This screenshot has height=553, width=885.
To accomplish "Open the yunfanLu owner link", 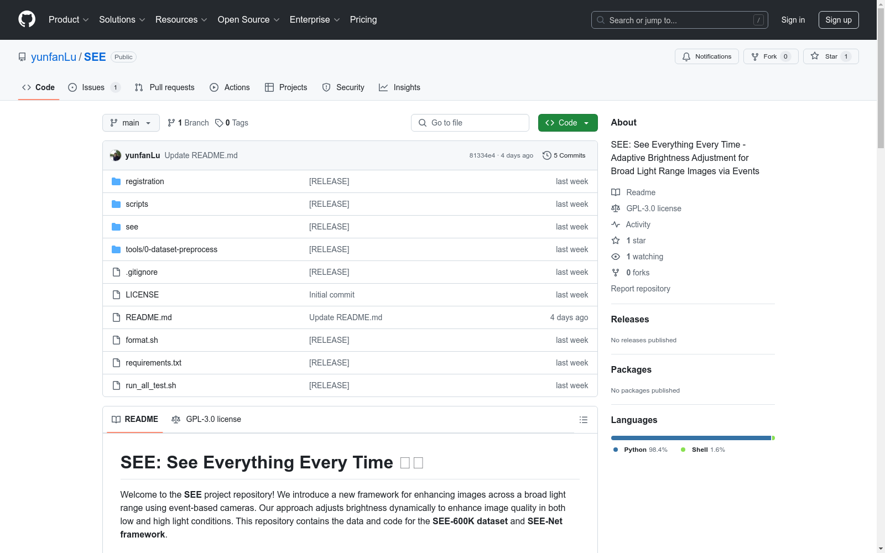I will [54, 57].
